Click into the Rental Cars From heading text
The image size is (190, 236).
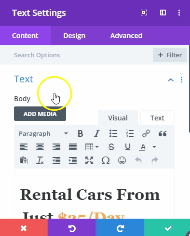pyautogui.click(x=90, y=195)
